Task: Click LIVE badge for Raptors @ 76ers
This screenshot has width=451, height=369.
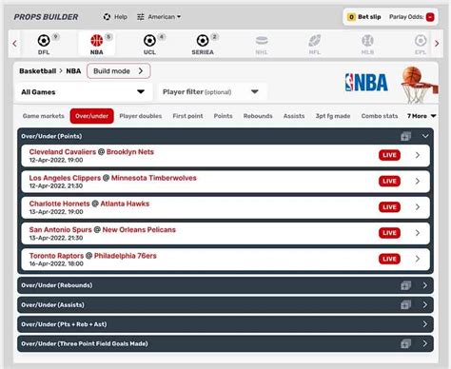Action: [x=389, y=259]
